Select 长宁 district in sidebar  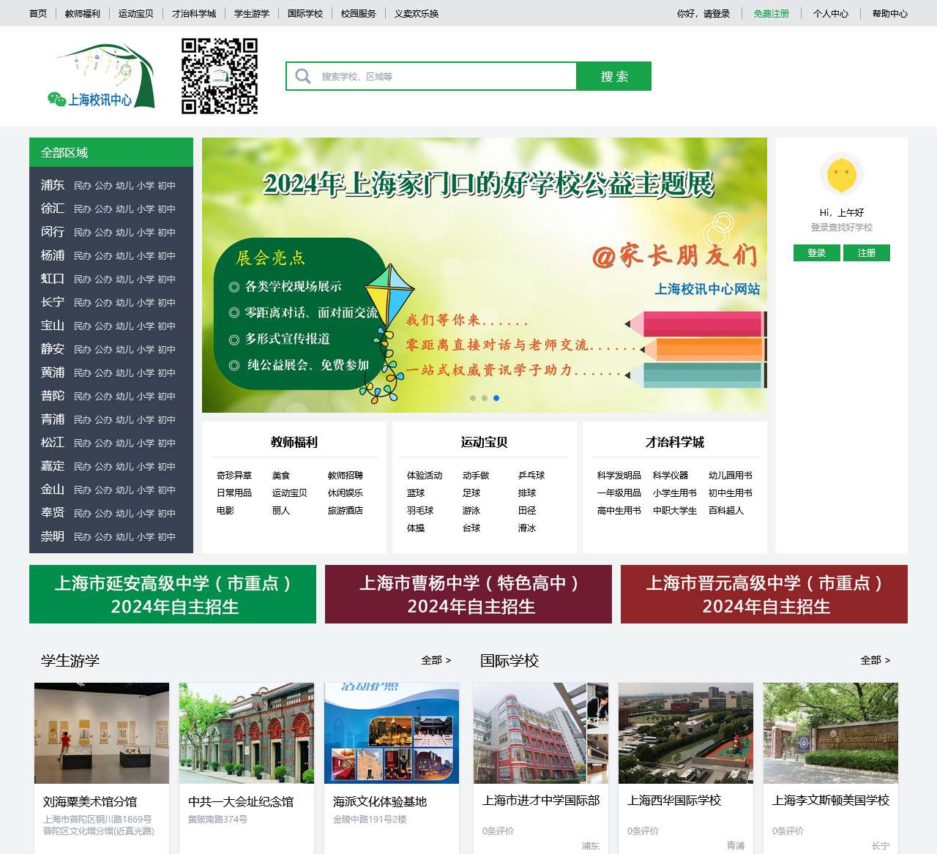click(x=53, y=302)
